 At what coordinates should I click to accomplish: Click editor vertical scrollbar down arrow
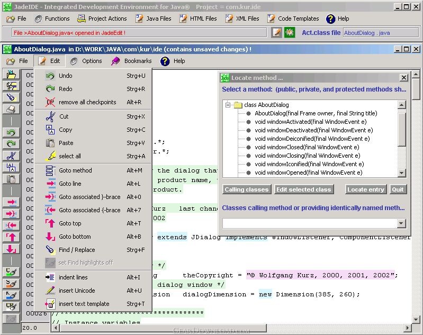(x=416, y=320)
